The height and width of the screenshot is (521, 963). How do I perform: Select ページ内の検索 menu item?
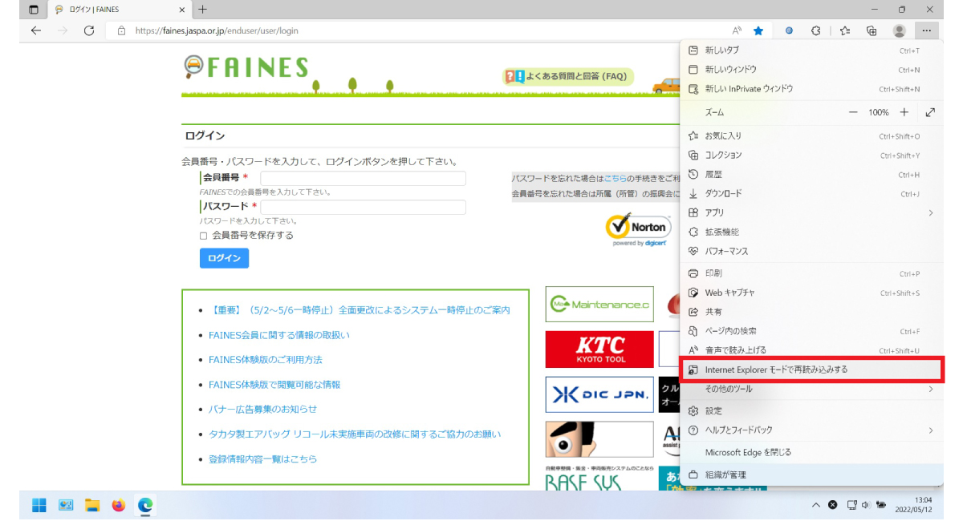click(x=811, y=331)
